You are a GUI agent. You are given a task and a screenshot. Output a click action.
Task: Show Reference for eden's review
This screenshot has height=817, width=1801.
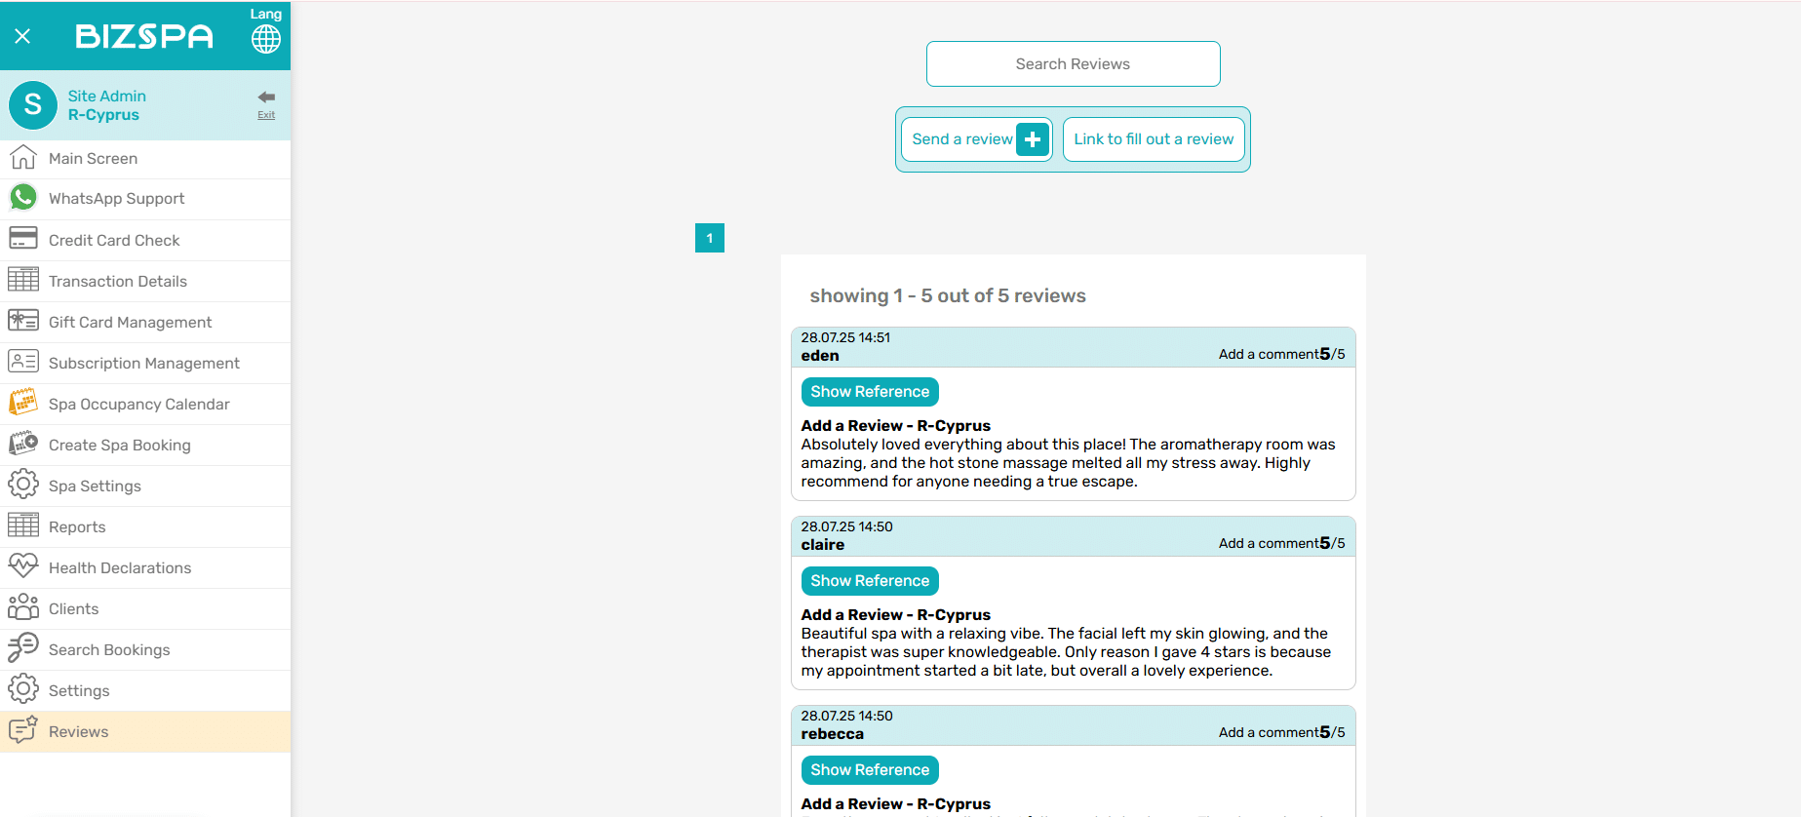pyautogui.click(x=870, y=392)
